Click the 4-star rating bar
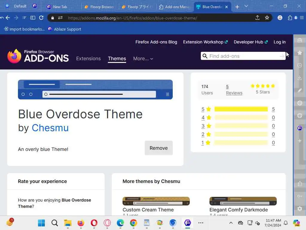This screenshot has height=230, width=306. tap(241, 117)
